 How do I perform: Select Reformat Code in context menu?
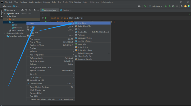click(51, 58)
